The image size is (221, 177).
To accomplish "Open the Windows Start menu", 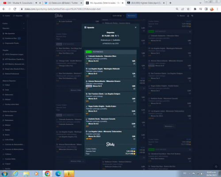I will (4, 173).
